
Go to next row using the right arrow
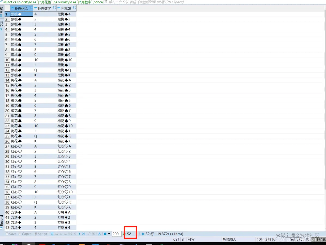coord(79,234)
